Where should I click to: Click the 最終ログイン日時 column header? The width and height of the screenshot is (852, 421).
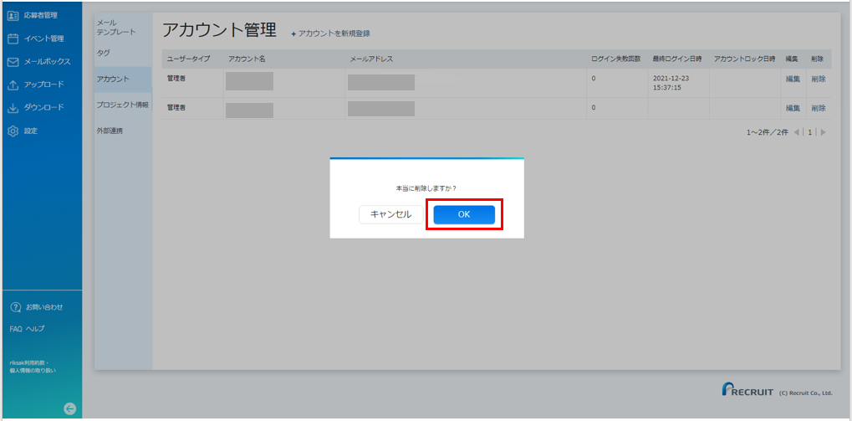pos(677,59)
